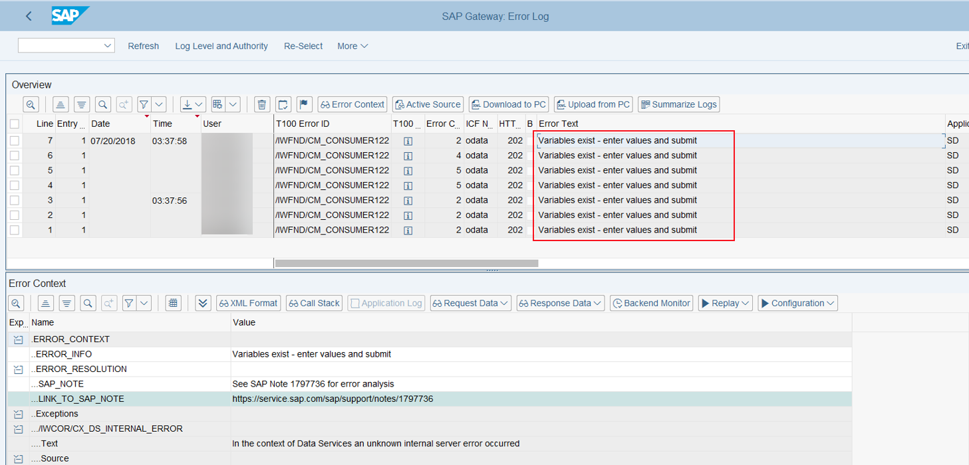The image size is (969, 465).
Task: Sort ascending in Overview toolbar
Action: [x=61, y=104]
